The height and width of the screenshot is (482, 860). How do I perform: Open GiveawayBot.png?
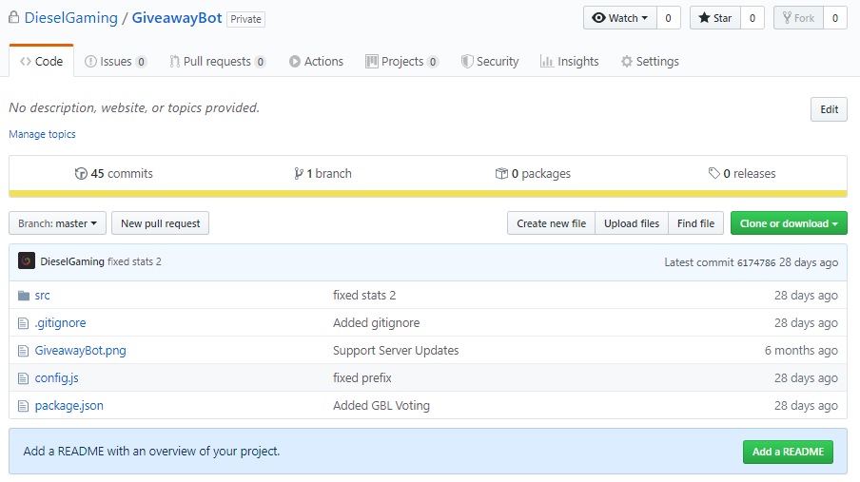pyautogui.click(x=80, y=351)
